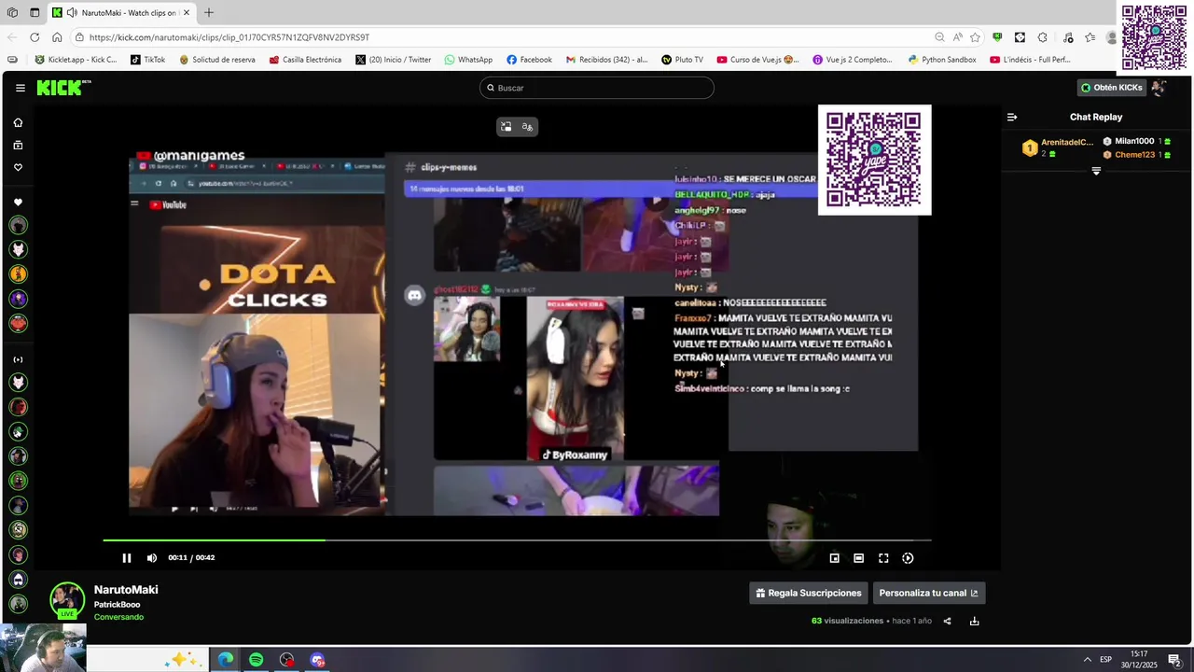Viewport: 1194px width, 672px height.
Task: Mute tab via speaker icon
Action: click(72, 12)
